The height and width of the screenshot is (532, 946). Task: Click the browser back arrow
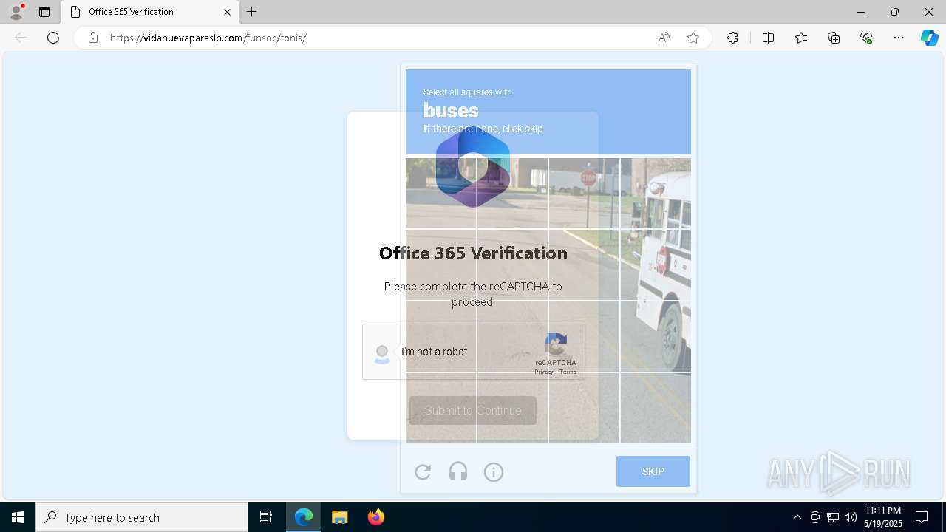(21, 38)
